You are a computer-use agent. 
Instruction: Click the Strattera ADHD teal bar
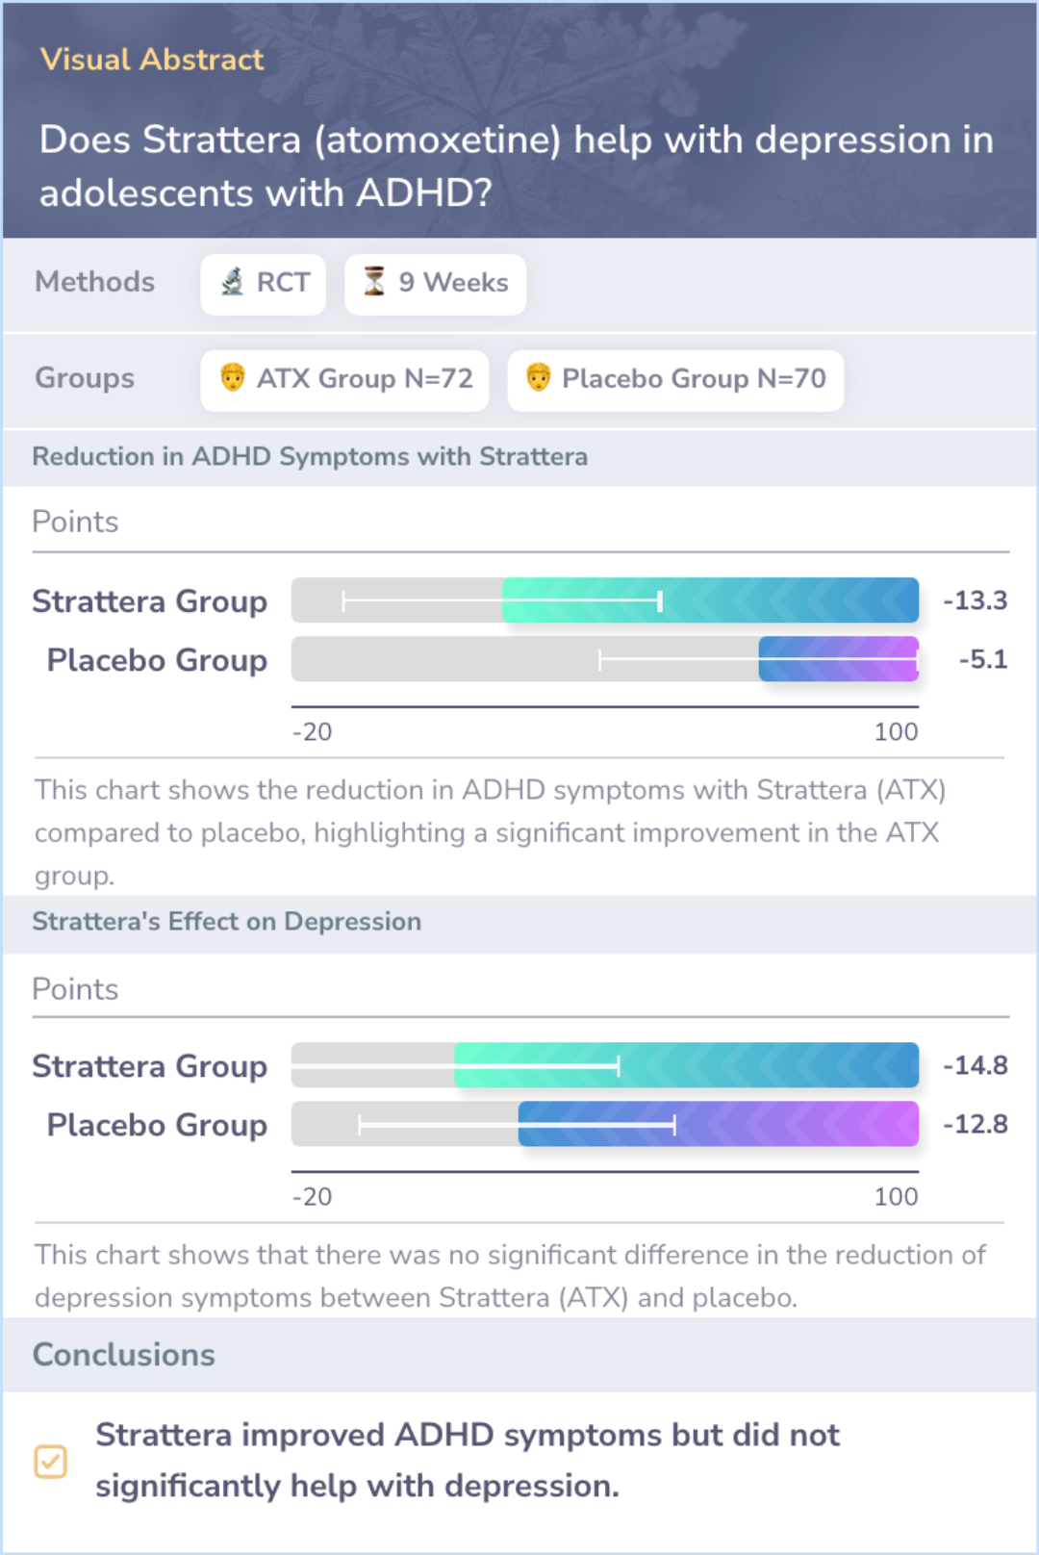(x=710, y=600)
